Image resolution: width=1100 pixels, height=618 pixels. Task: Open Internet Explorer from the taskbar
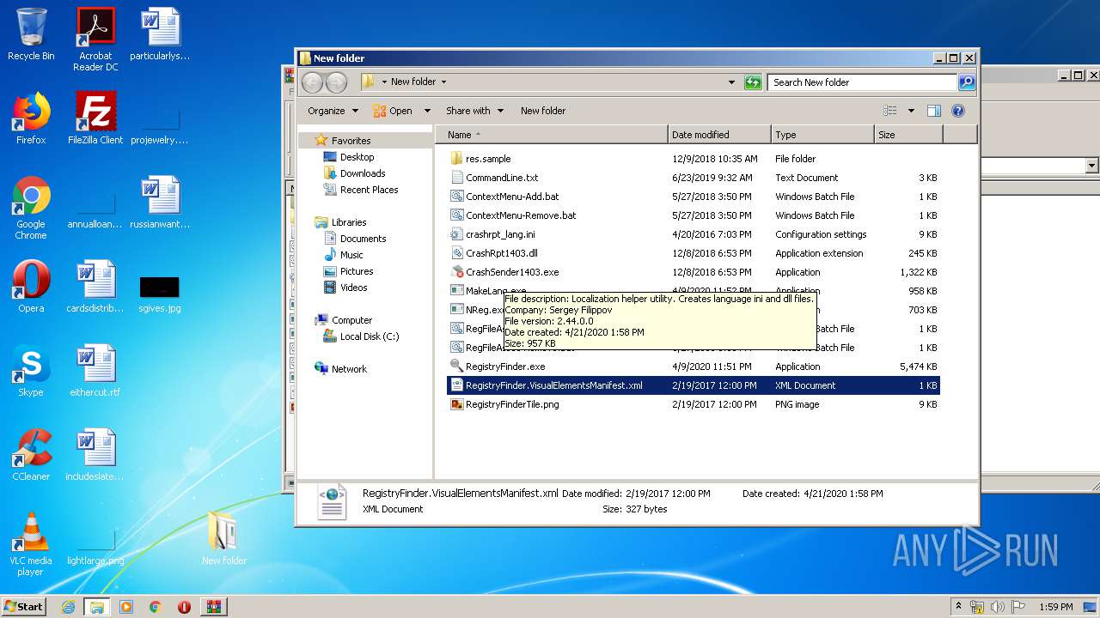[x=68, y=607]
